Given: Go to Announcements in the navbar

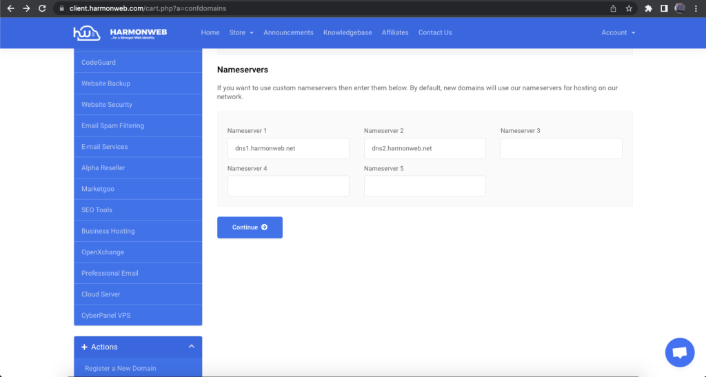Looking at the screenshot, I should click(x=288, y=32).
